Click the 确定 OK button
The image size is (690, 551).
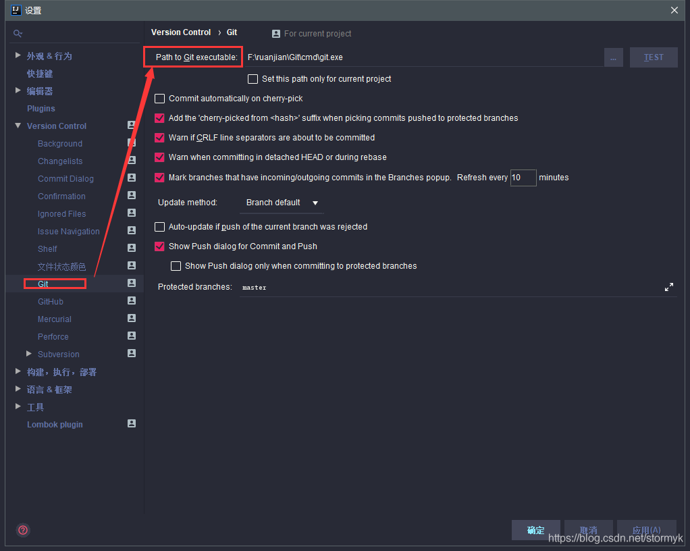[535, 530]
